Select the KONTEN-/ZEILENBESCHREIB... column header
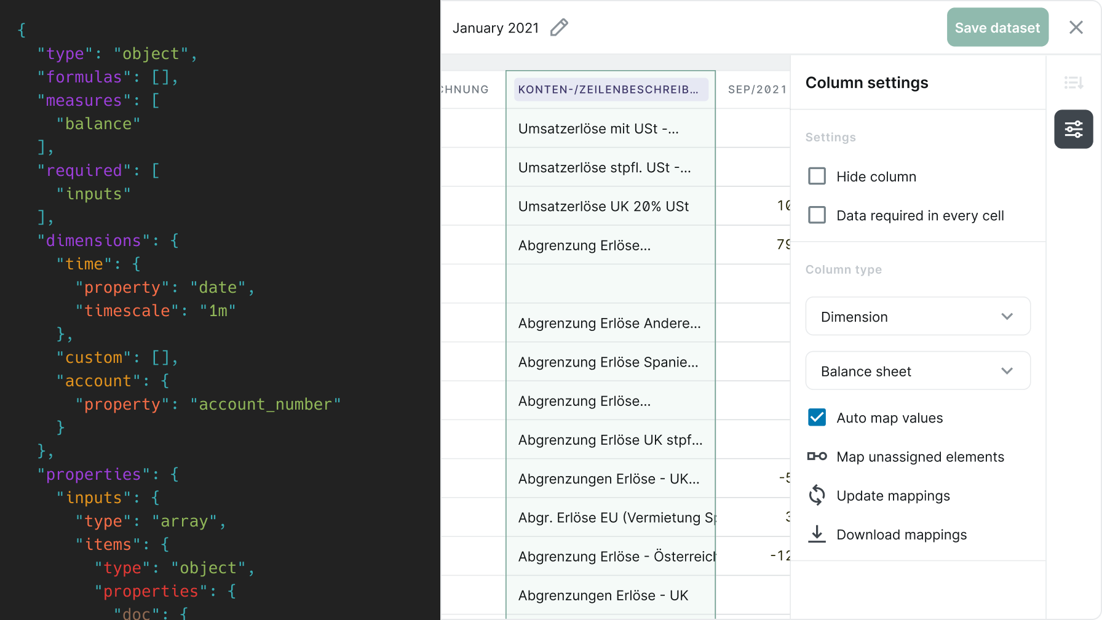1102x620 pixels. click(611, 90)
